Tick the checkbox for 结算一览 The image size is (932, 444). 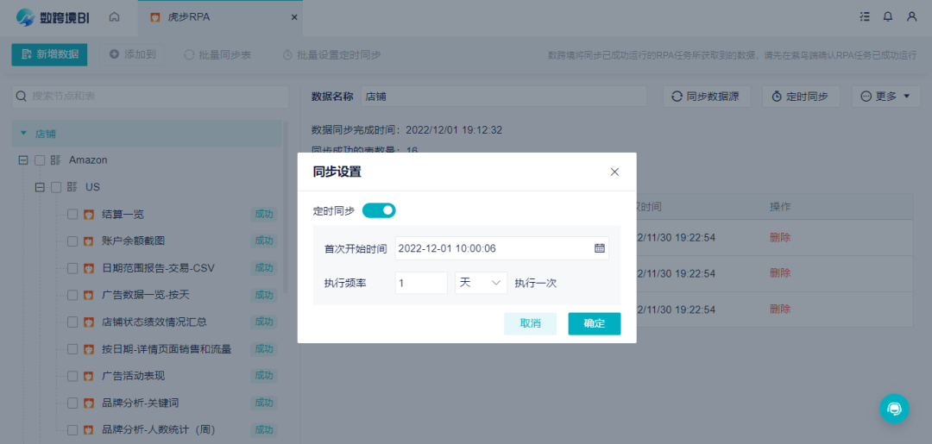pos(72,215)
